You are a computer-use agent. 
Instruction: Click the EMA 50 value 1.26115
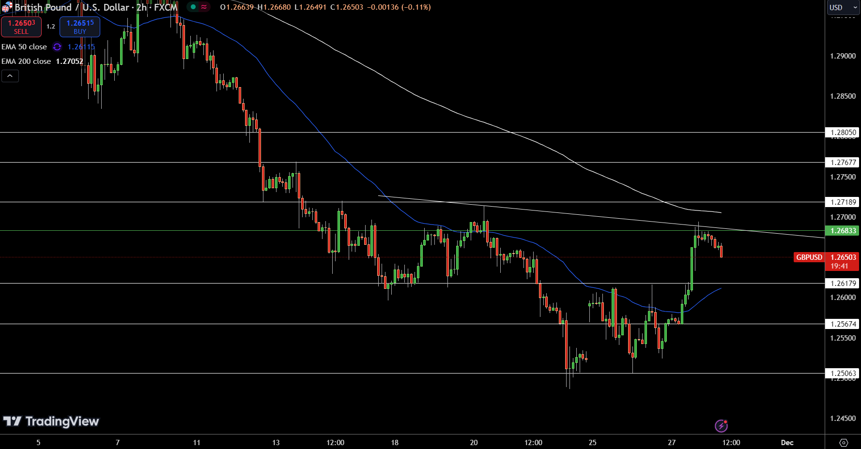pyautogui.click(x=81, y=47)
